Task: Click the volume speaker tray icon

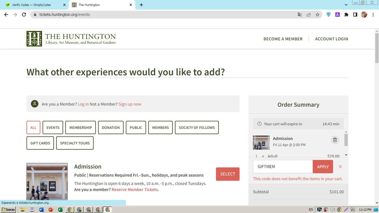Action: pos(333,209)
